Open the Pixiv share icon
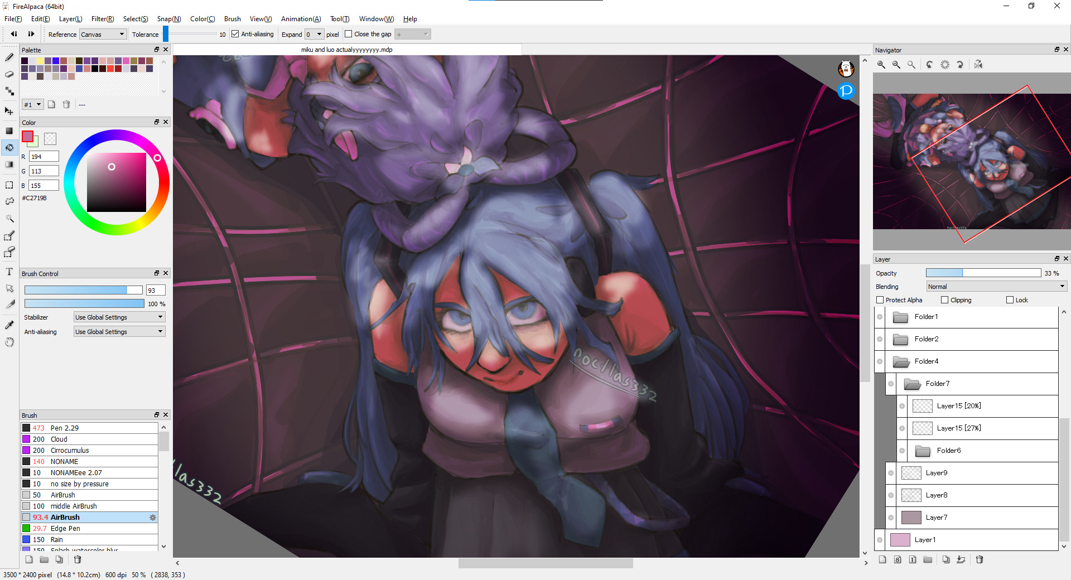 coord(846,90)
